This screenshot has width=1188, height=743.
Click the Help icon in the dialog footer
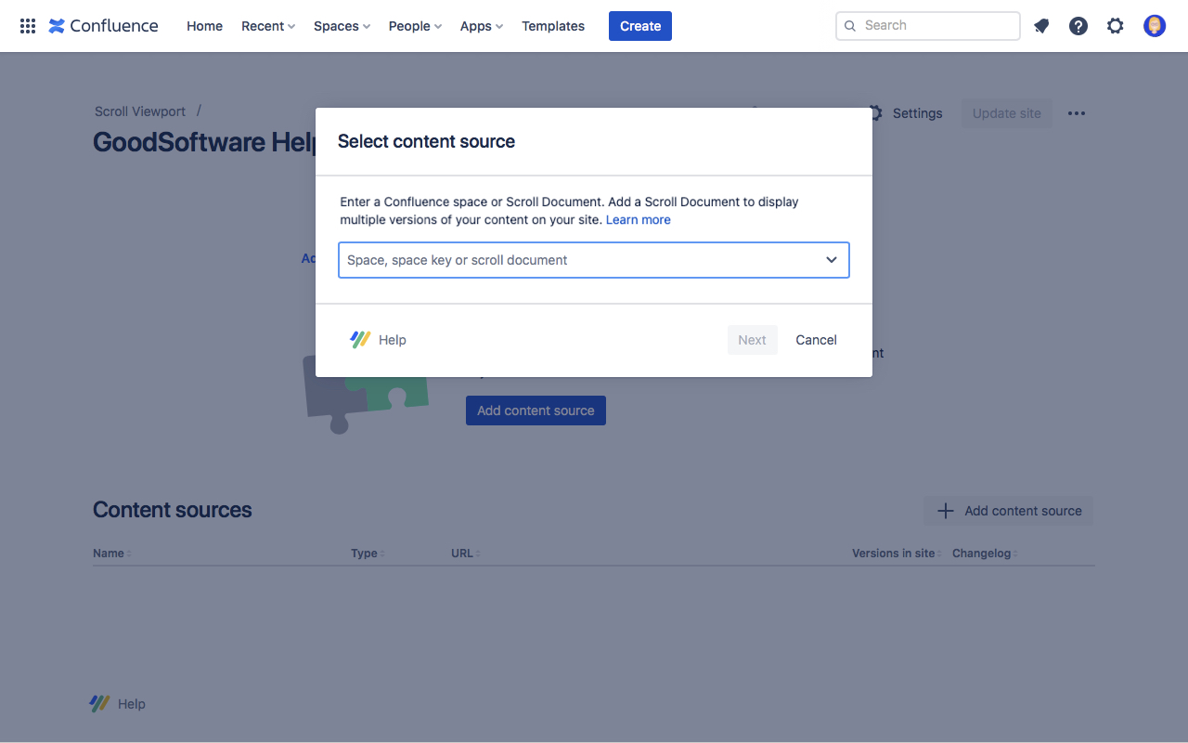[x=360, y=340]
